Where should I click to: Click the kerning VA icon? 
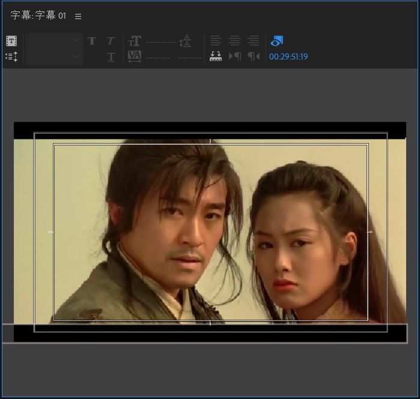(x=135, y=56)
